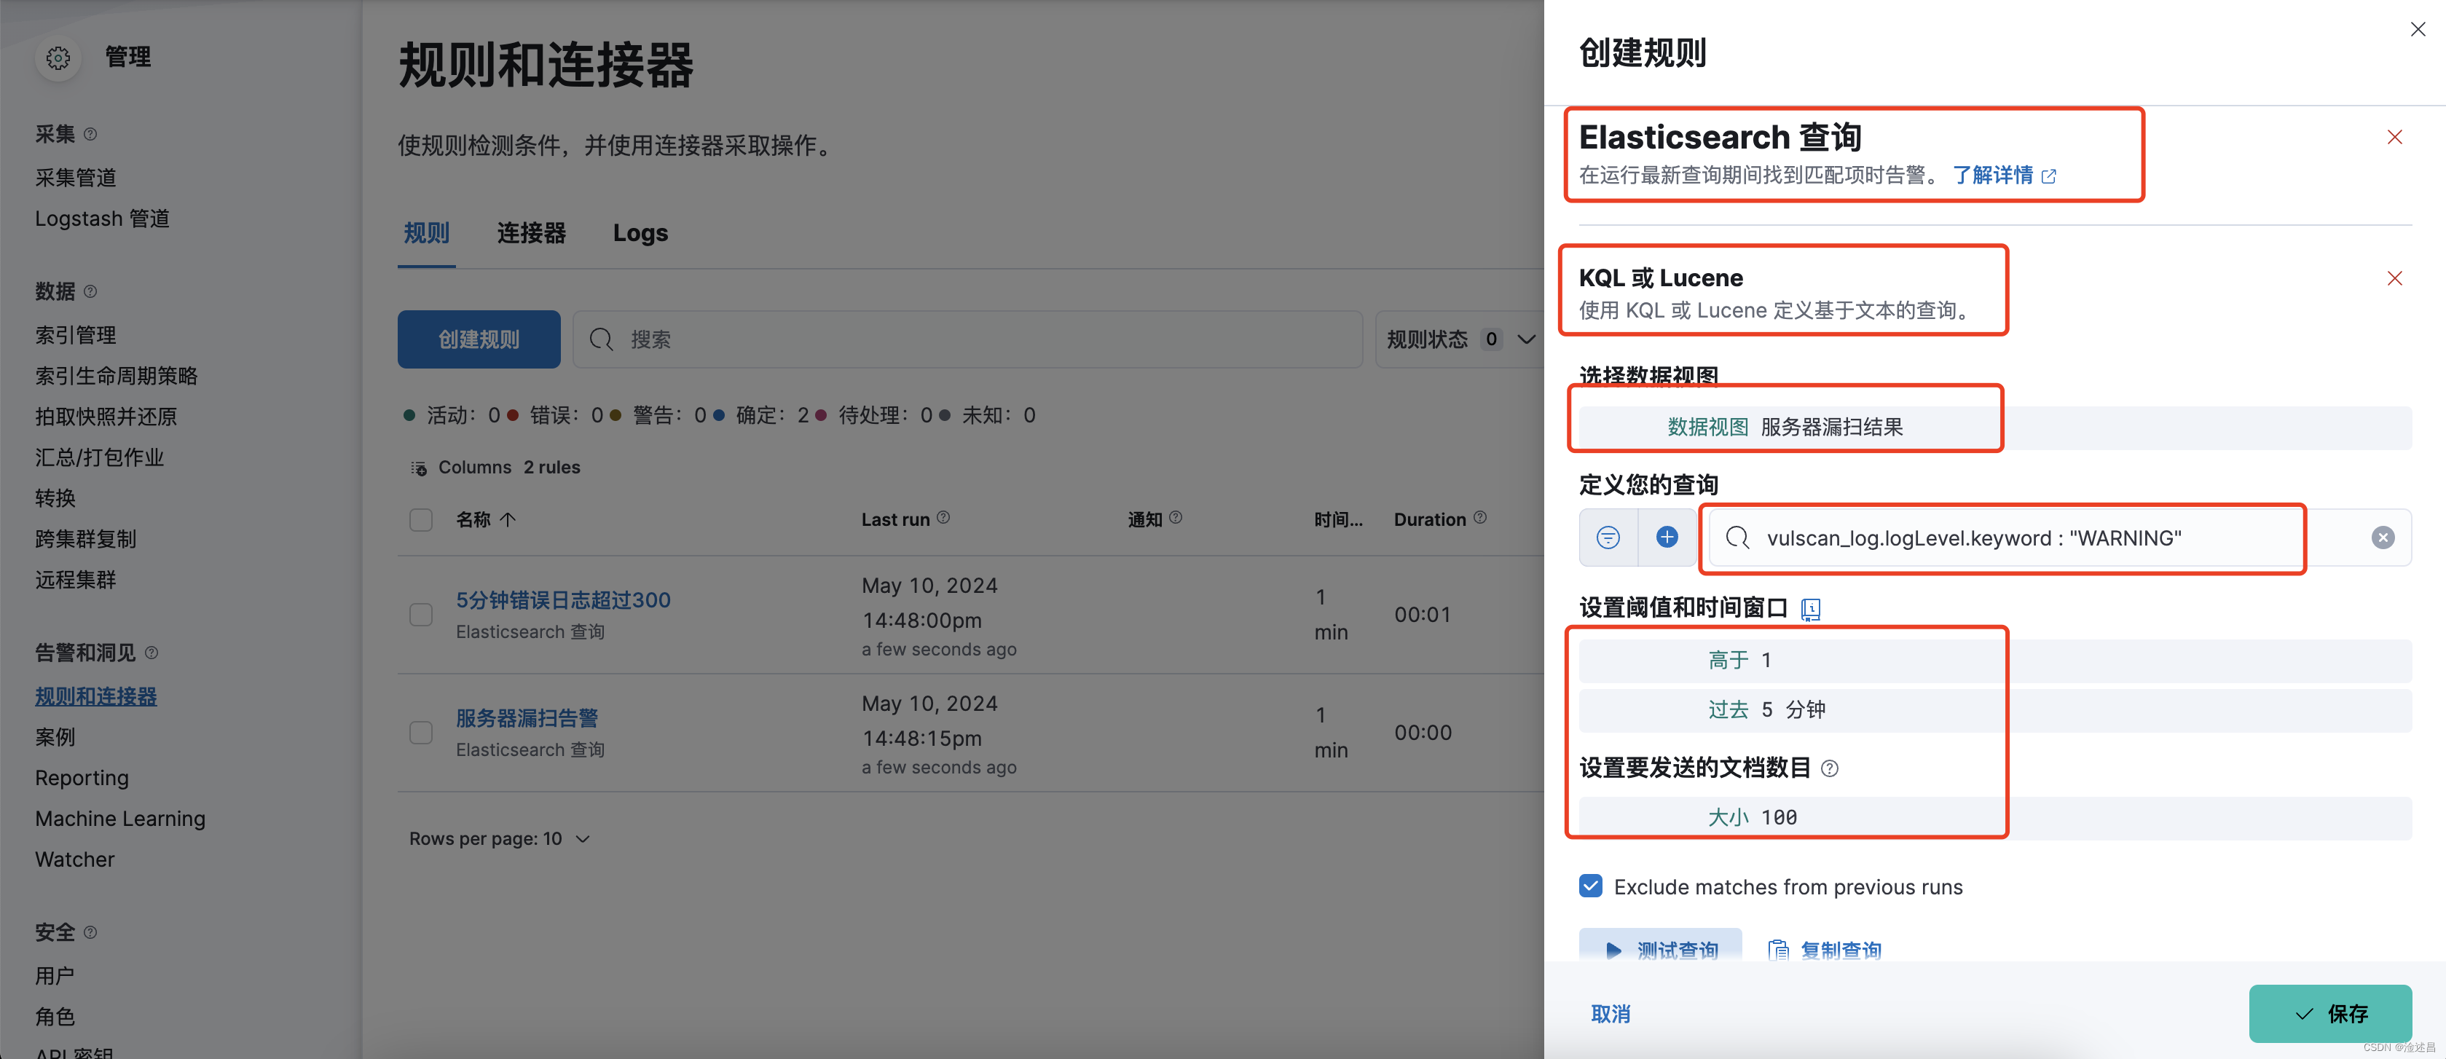Click help icon beside 设置要发送的文档数目
Screen dimensions: 2446x1059
[x=1830, y=768]
